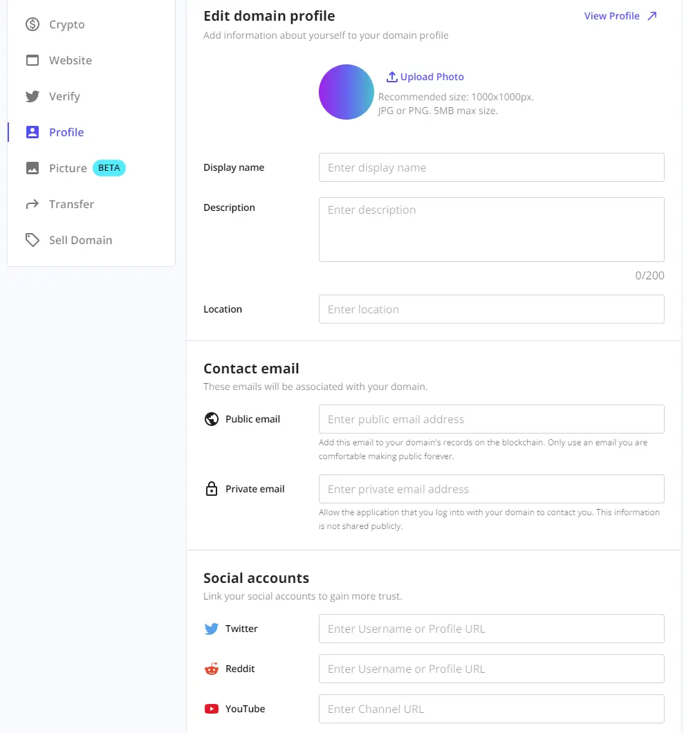Image resolution: width=684 pixels, height=733 pixels.
Task: Click the Display name label
Action: 234,167
